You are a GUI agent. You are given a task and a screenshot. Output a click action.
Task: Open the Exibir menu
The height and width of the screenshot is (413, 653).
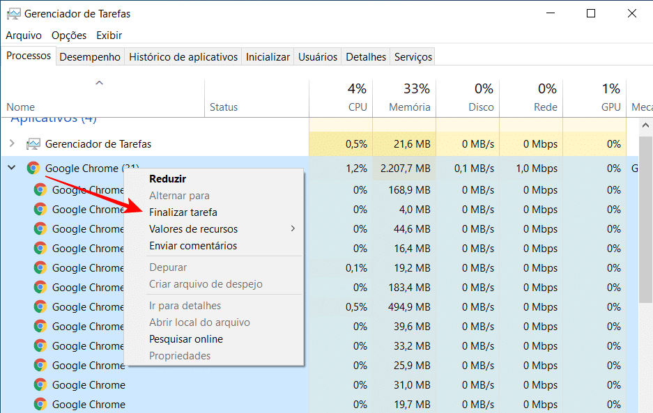click(x=110, y=35)
